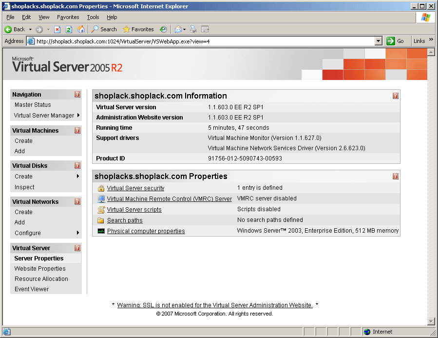Open the Forward button history dropdown
This screenshot has height=338, width=438.
point(48,29)
